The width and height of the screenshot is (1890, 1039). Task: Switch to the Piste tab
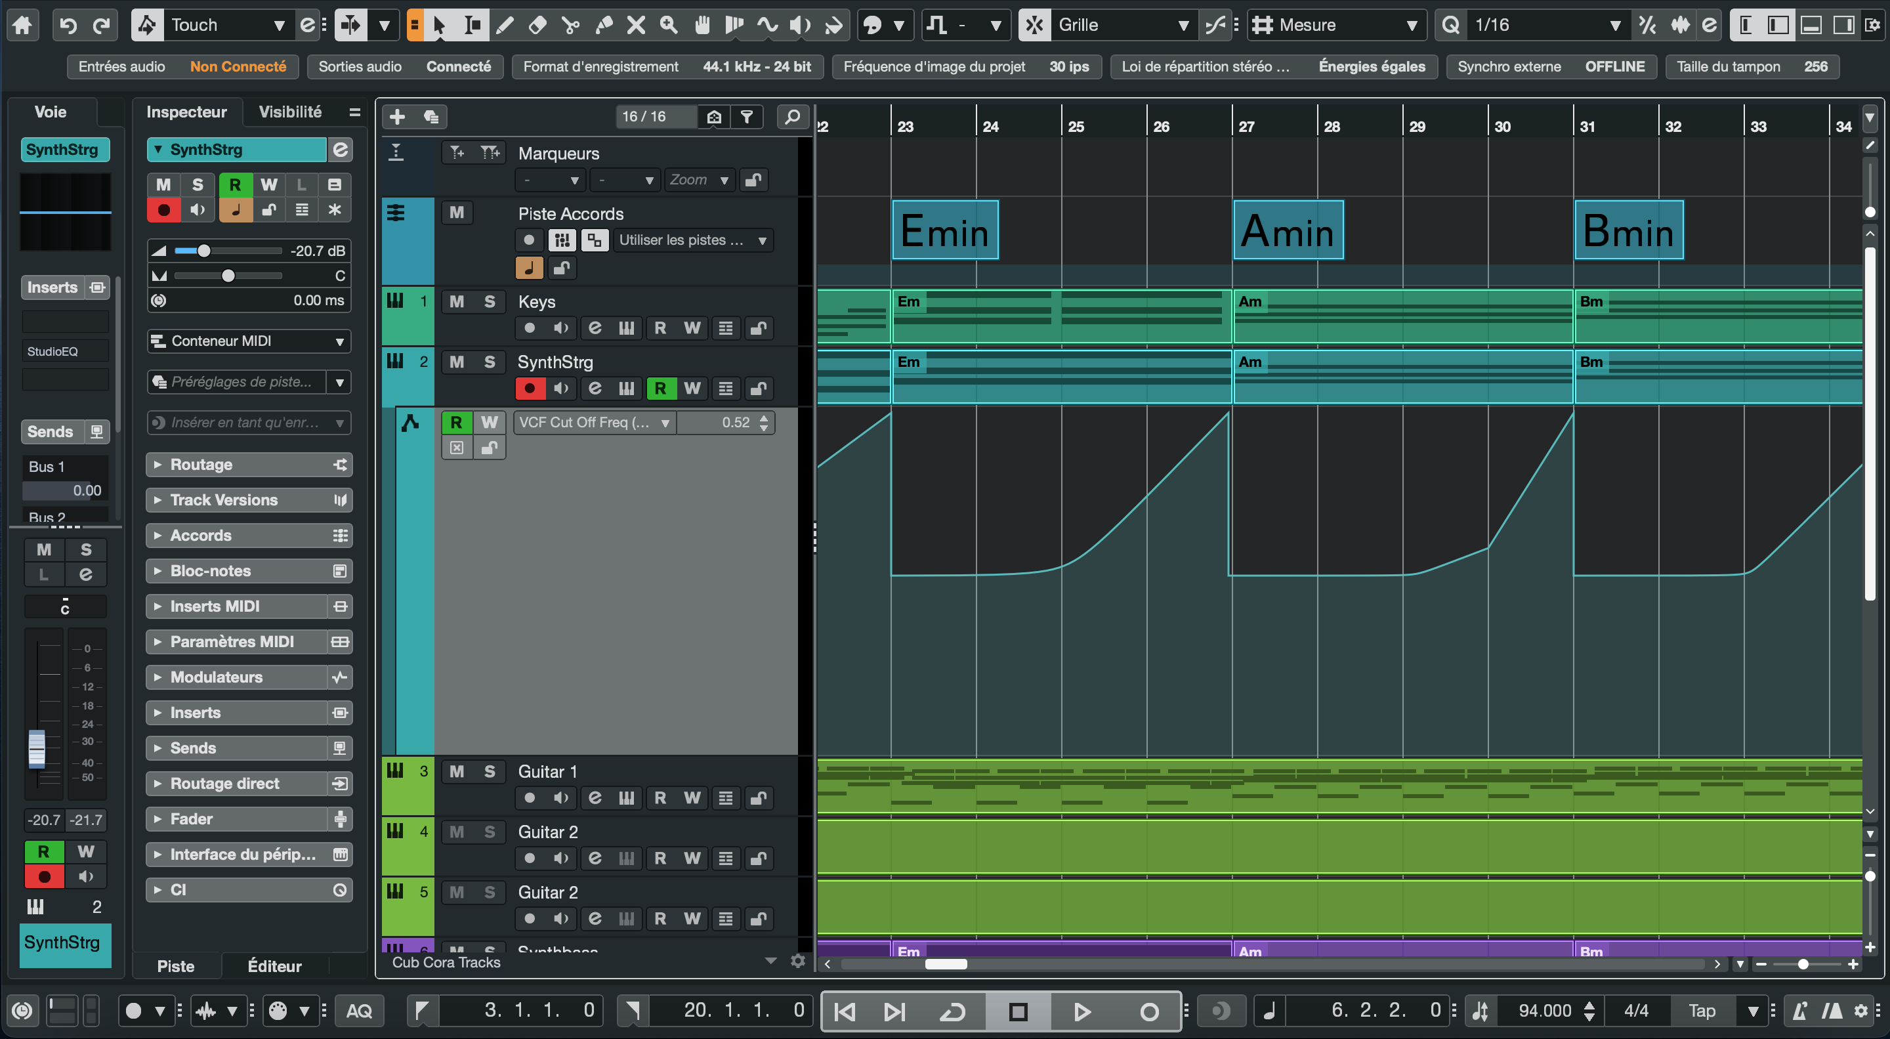[176, 965]
